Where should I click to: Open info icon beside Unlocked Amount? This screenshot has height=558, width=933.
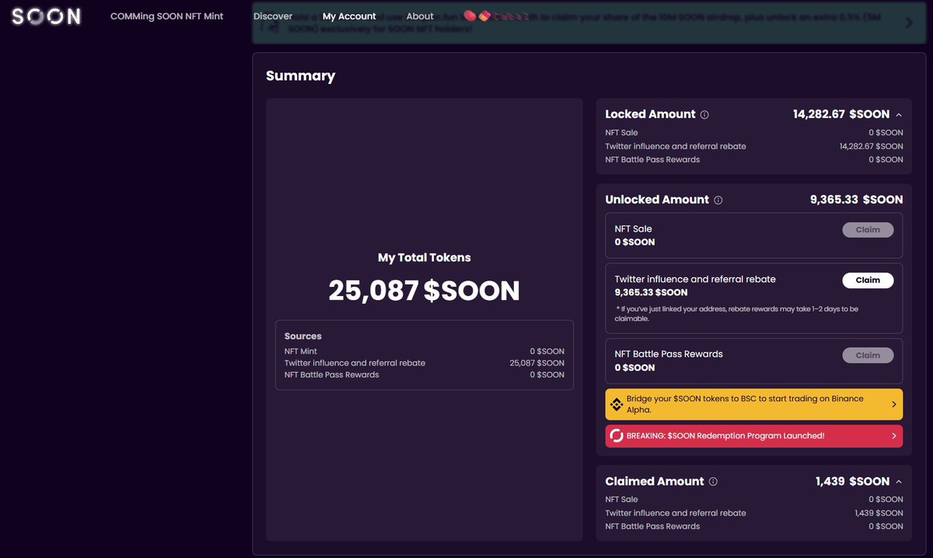(x=718, y=201)
